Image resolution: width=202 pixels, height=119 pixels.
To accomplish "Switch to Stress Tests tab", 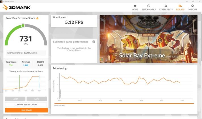I will (x=166, y=7).
